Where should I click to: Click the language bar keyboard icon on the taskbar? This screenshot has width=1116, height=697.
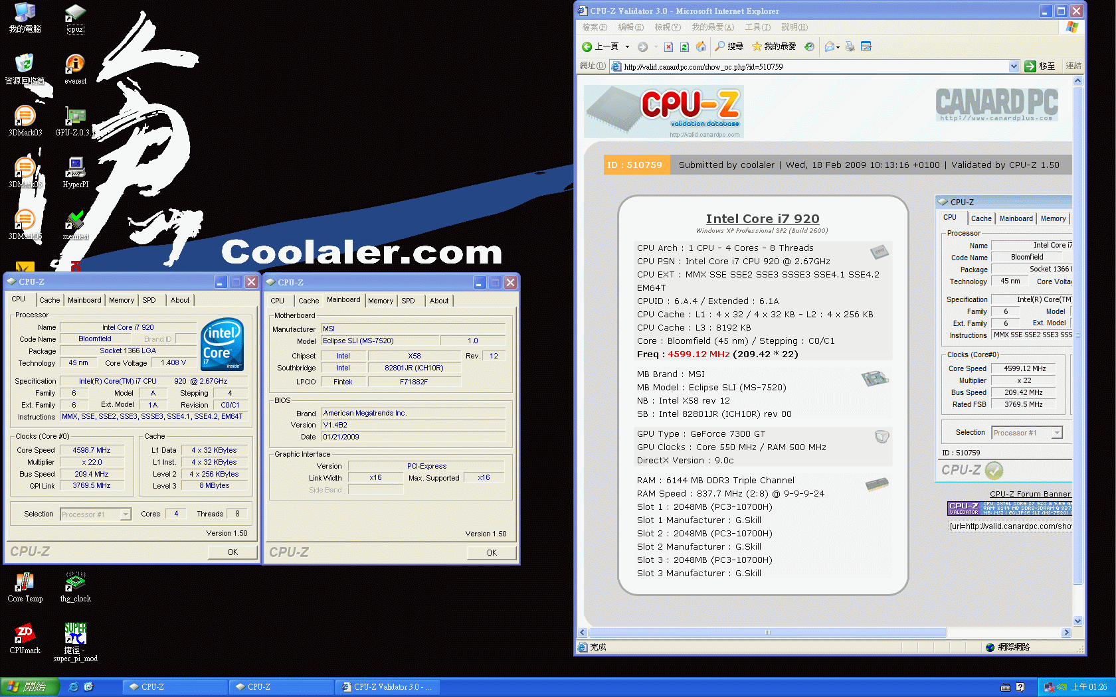(x=1006, y=687)
